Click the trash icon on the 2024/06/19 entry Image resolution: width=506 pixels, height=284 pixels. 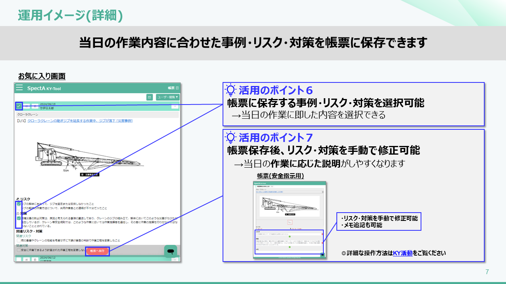pos(35,106)
